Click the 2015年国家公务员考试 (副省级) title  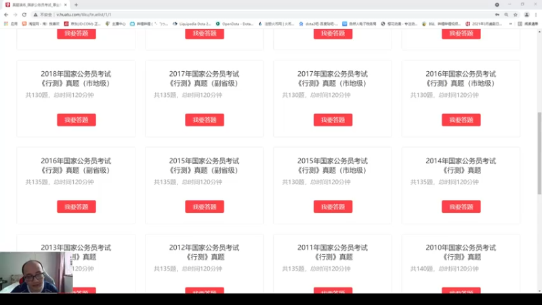pyautogui.click(x=205, y=165)
